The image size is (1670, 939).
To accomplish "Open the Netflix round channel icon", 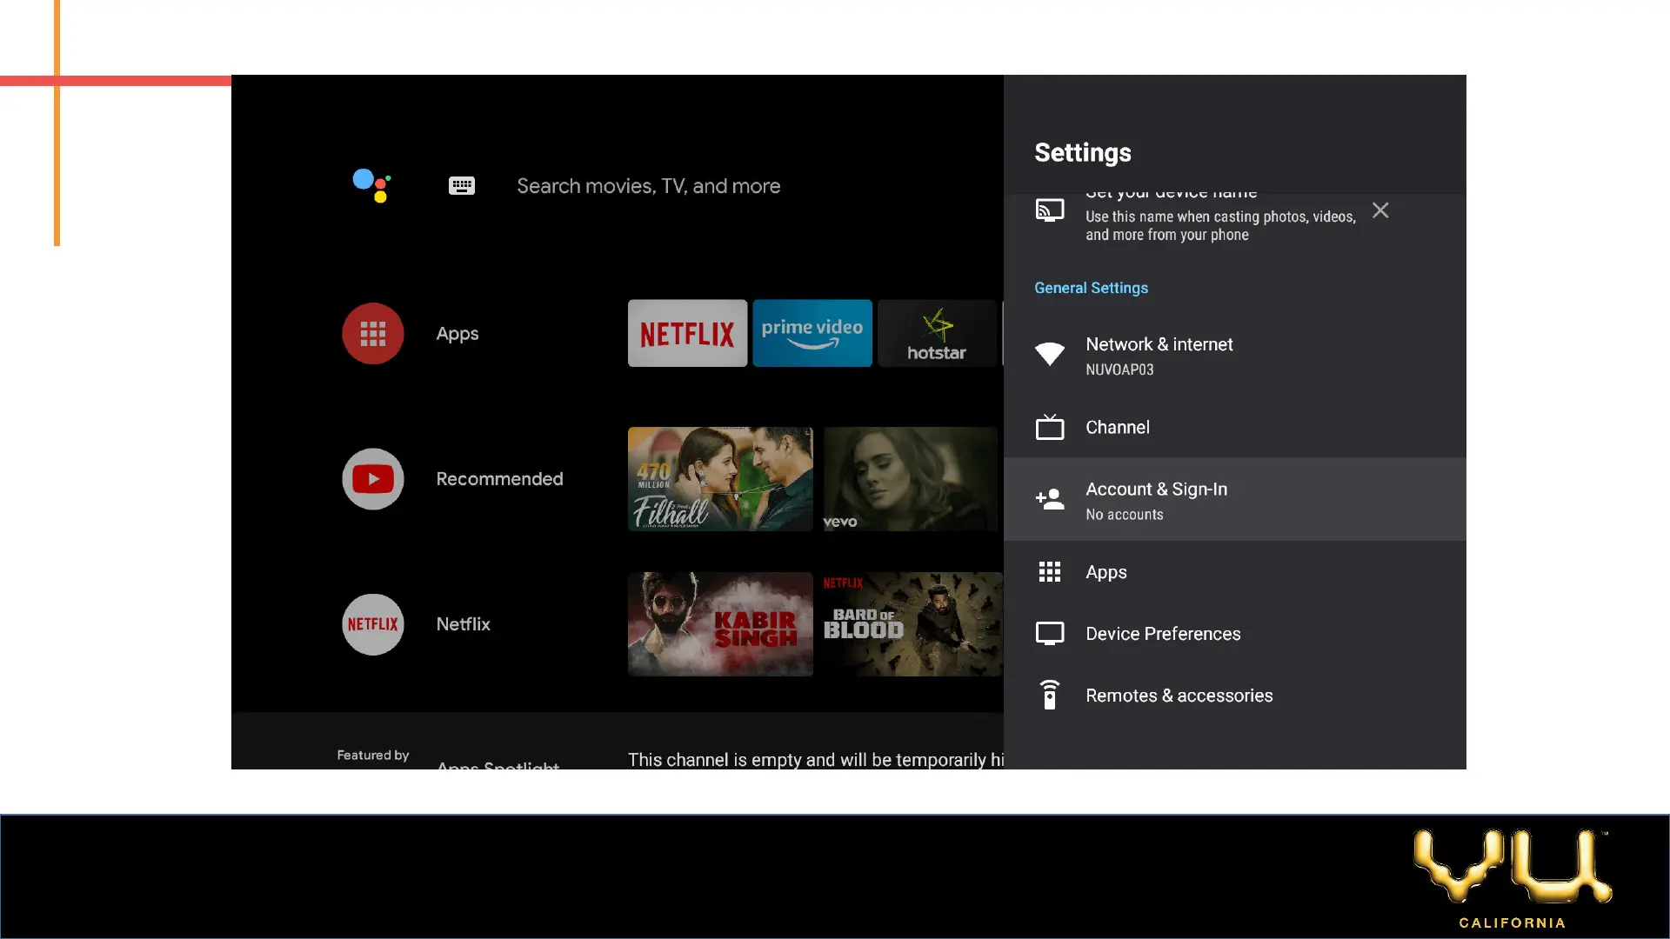I will (x=372, y=624).
